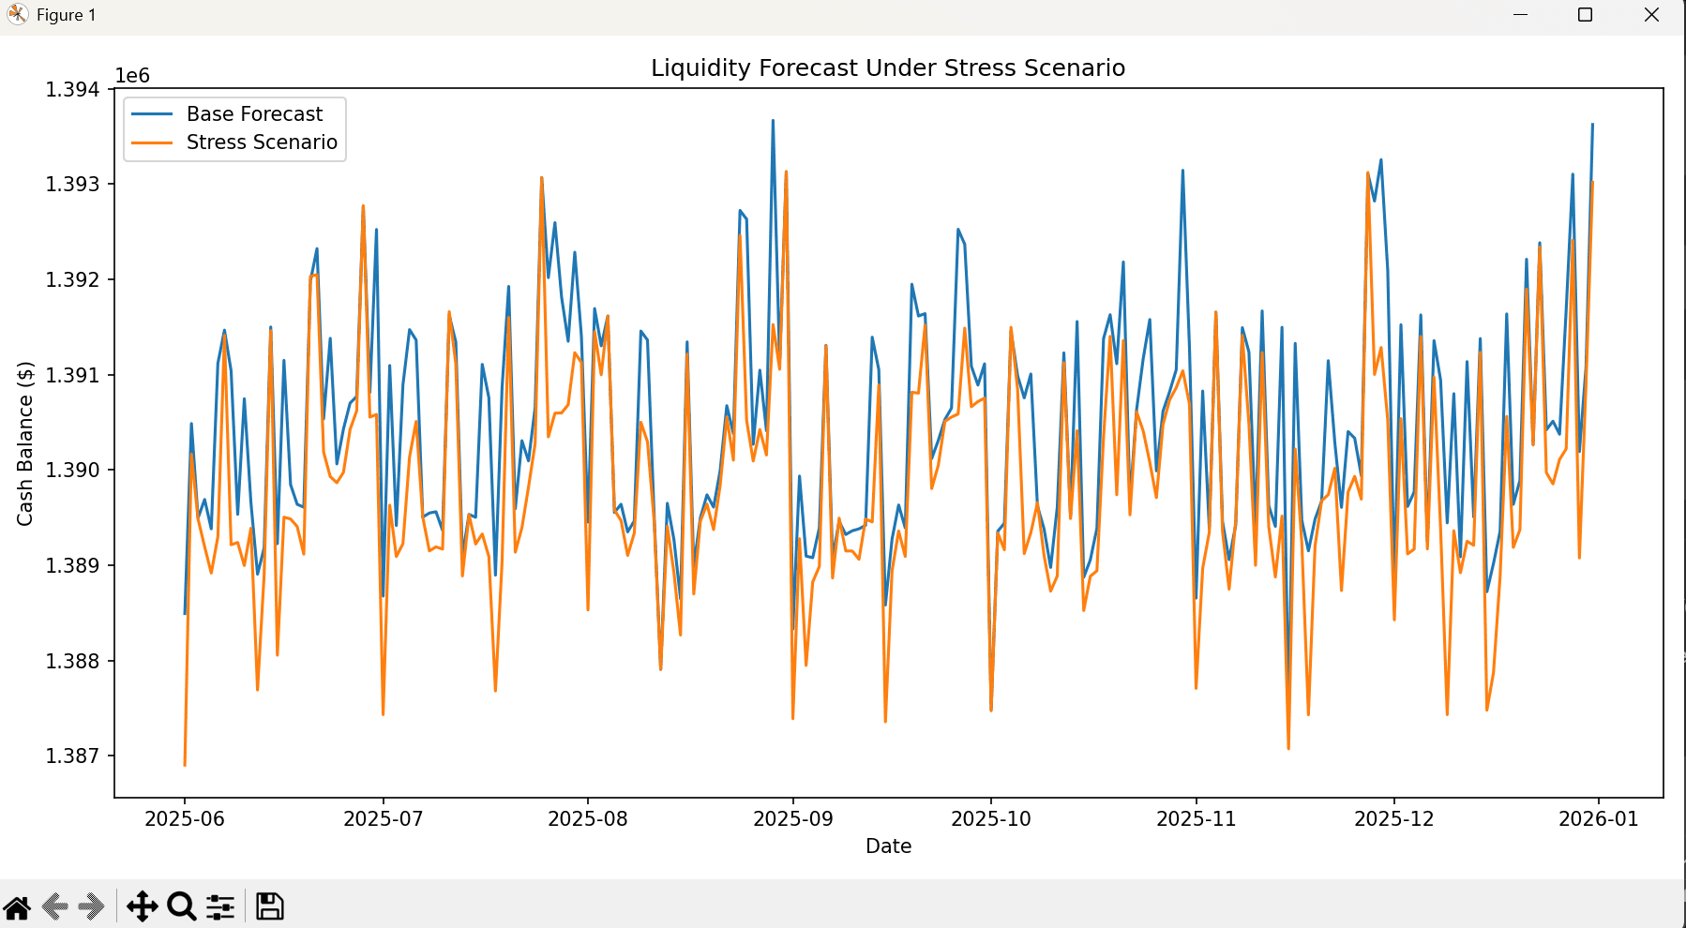This screenshot has height=928, width=1686.
Task: Click the chart title Liquidity Forecast
Action: tap(888, 67)
